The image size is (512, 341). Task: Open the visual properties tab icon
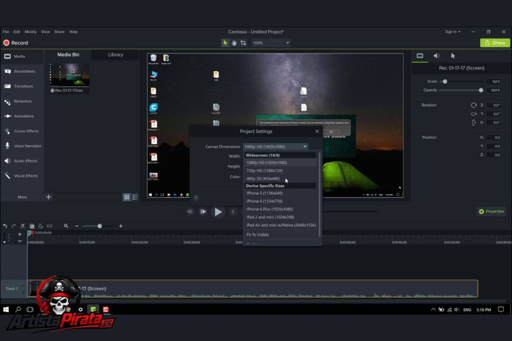tap(420, 56)
